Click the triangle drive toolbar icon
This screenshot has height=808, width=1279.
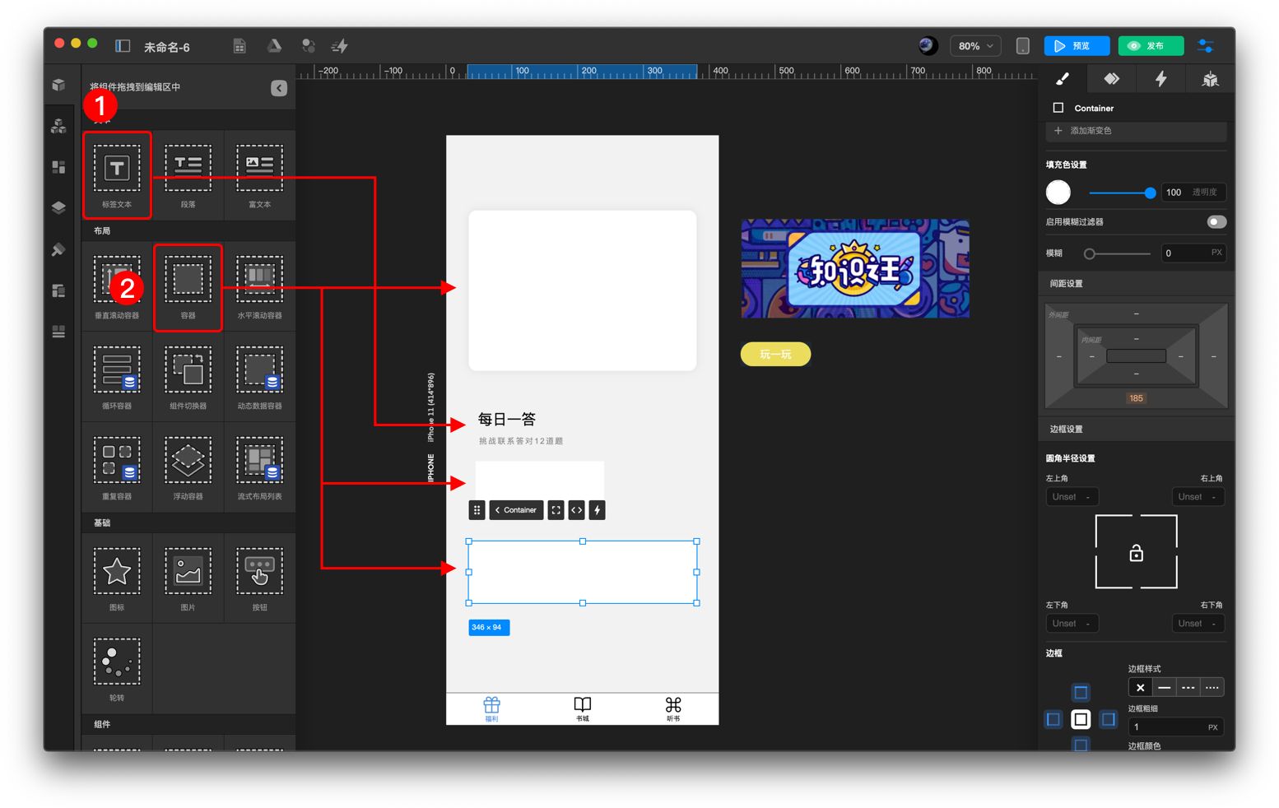(274, 46)
